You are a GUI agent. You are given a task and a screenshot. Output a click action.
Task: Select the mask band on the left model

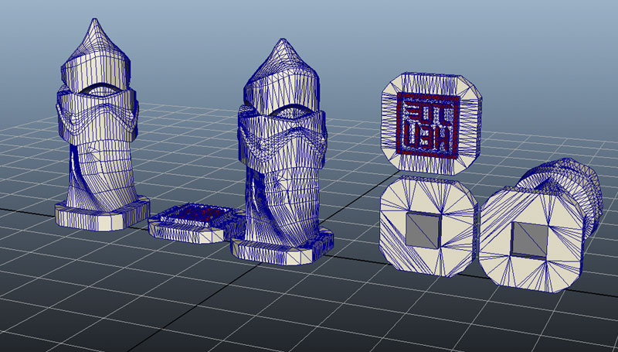point(99,116)
